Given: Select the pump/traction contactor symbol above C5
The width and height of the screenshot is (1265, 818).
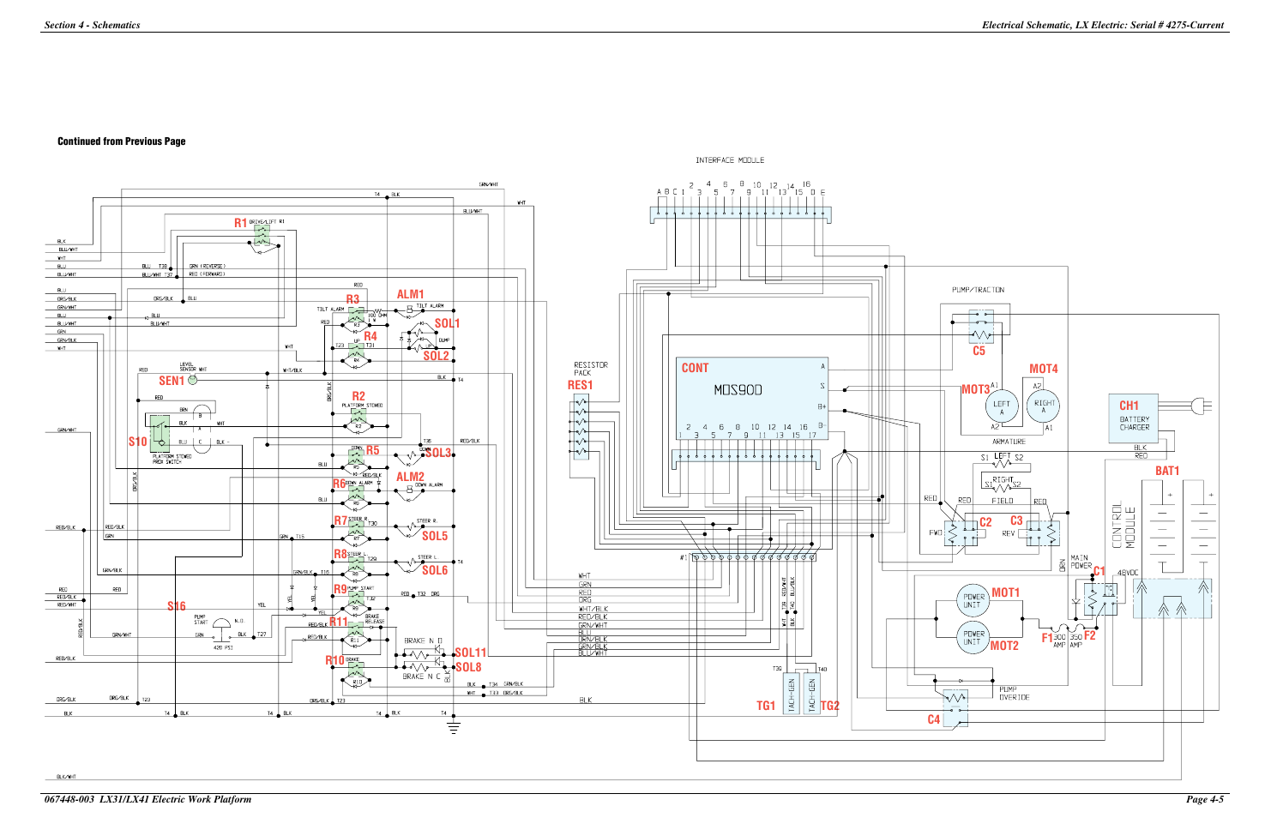Looking at the screenshot, I should 981,327.
